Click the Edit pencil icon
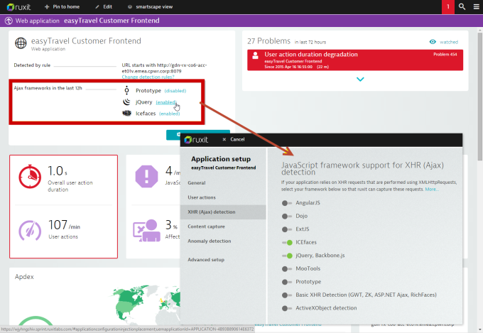Viewport: 483px width, 333px height. pyautogui.click(x=97, y=7)
